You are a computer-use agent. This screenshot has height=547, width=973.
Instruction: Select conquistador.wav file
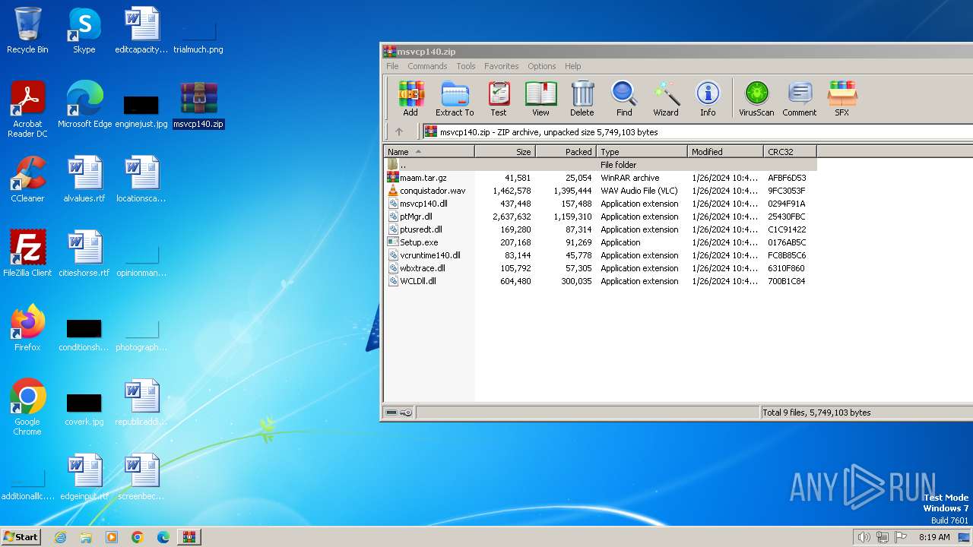[601, 191]
